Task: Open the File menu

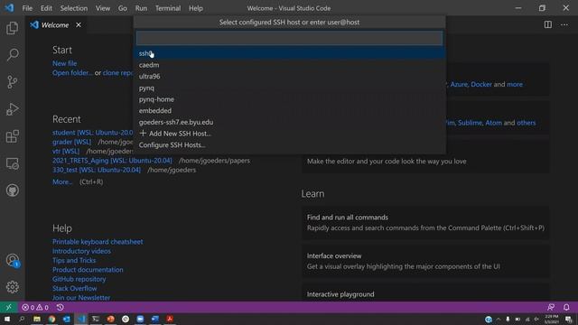Action: pos(27,8)
